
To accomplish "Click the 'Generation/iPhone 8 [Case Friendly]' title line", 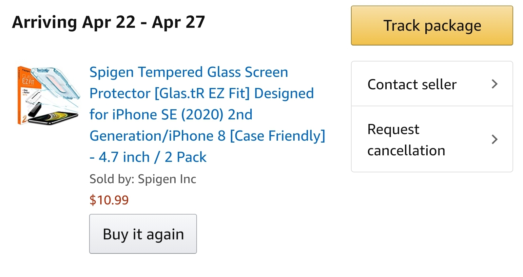I will (x=207, y=136).
